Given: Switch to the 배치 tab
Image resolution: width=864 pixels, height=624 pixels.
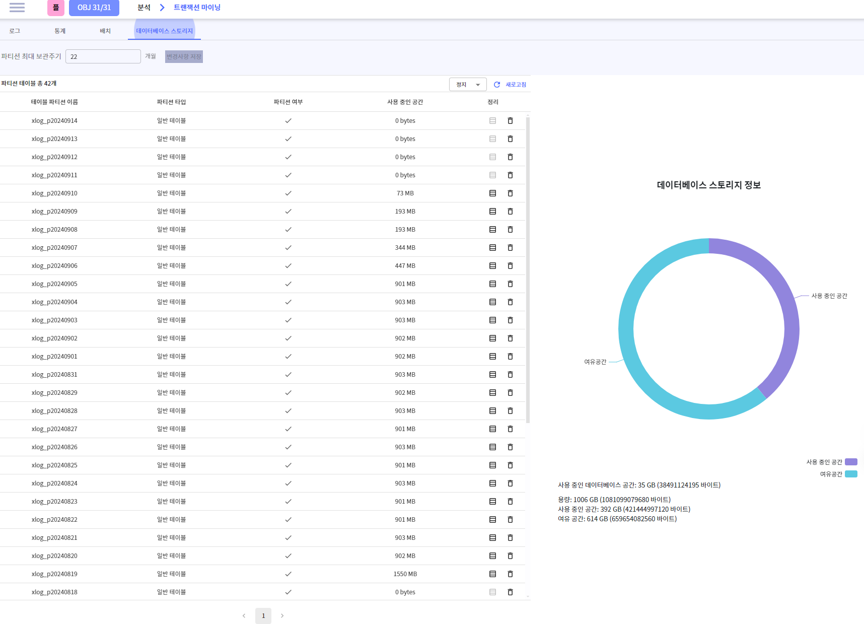Looking at the screenshot, I should [x=105, y=31].
